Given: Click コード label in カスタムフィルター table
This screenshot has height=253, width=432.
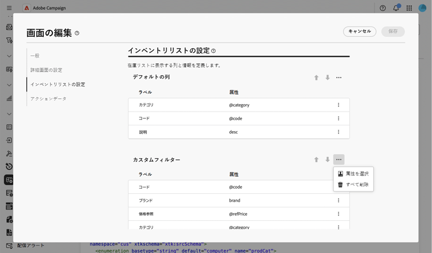Looking at the screenshot, I should click(144, 187).
